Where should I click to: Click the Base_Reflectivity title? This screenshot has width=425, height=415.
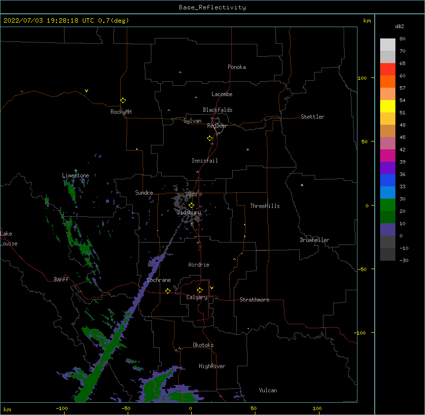pyautogui.click(x=212, y=7)
